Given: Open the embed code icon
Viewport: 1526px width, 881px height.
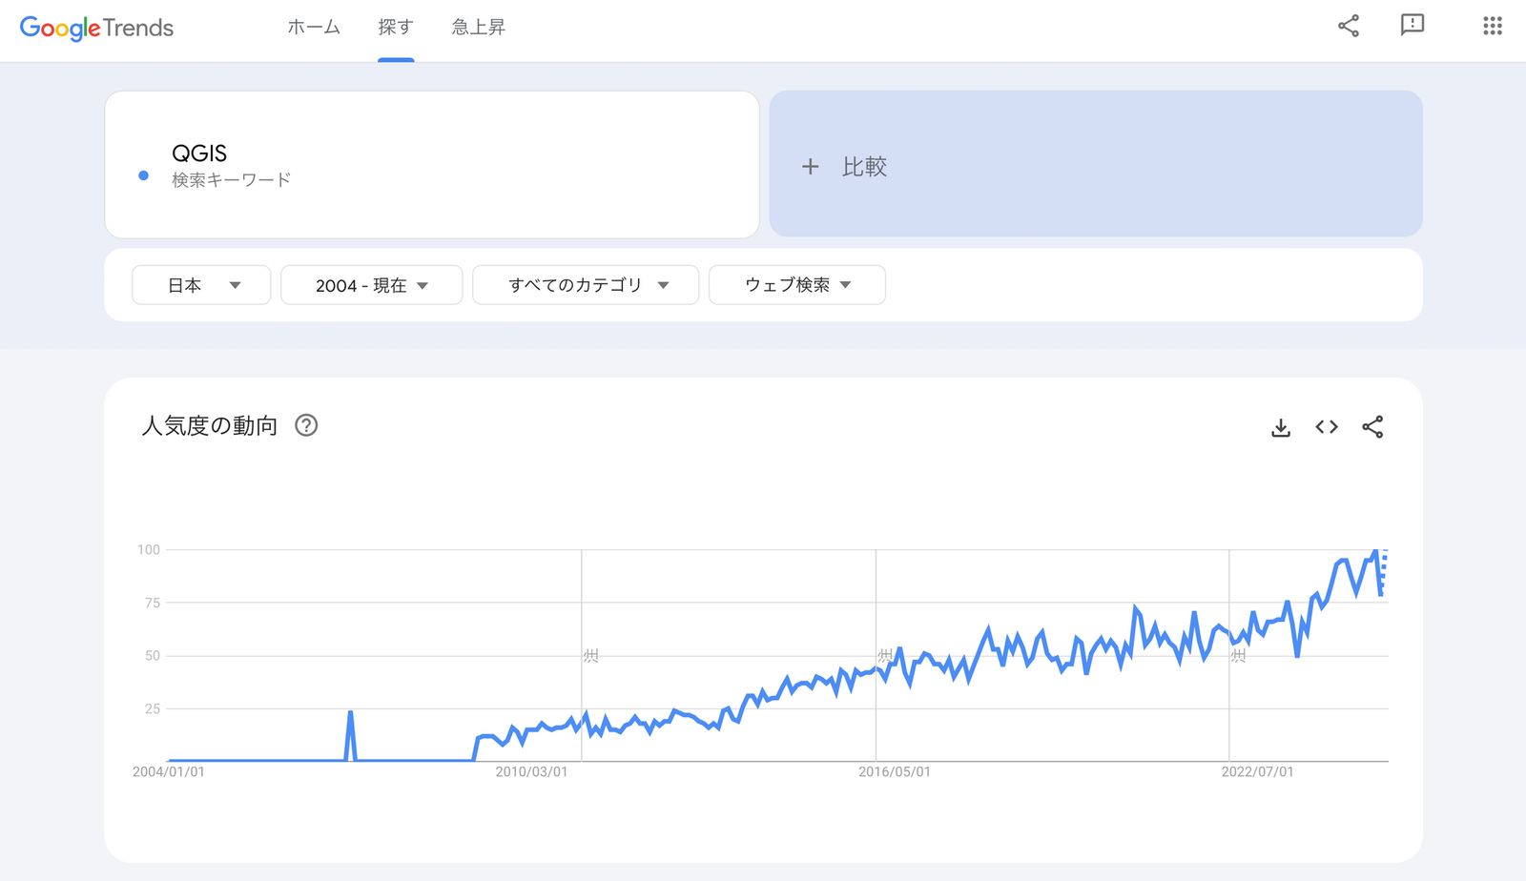Looking at the screenshot, I should coord(1327,427).
